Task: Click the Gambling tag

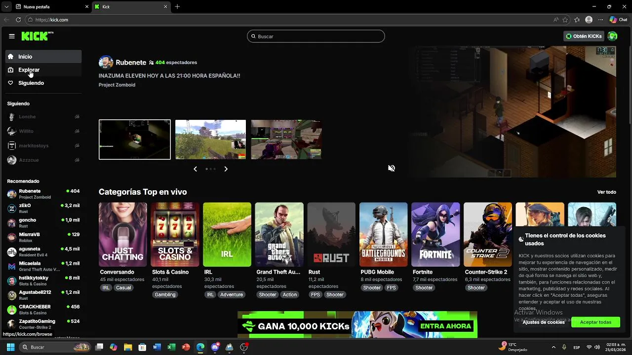Action: coord(165,294)
